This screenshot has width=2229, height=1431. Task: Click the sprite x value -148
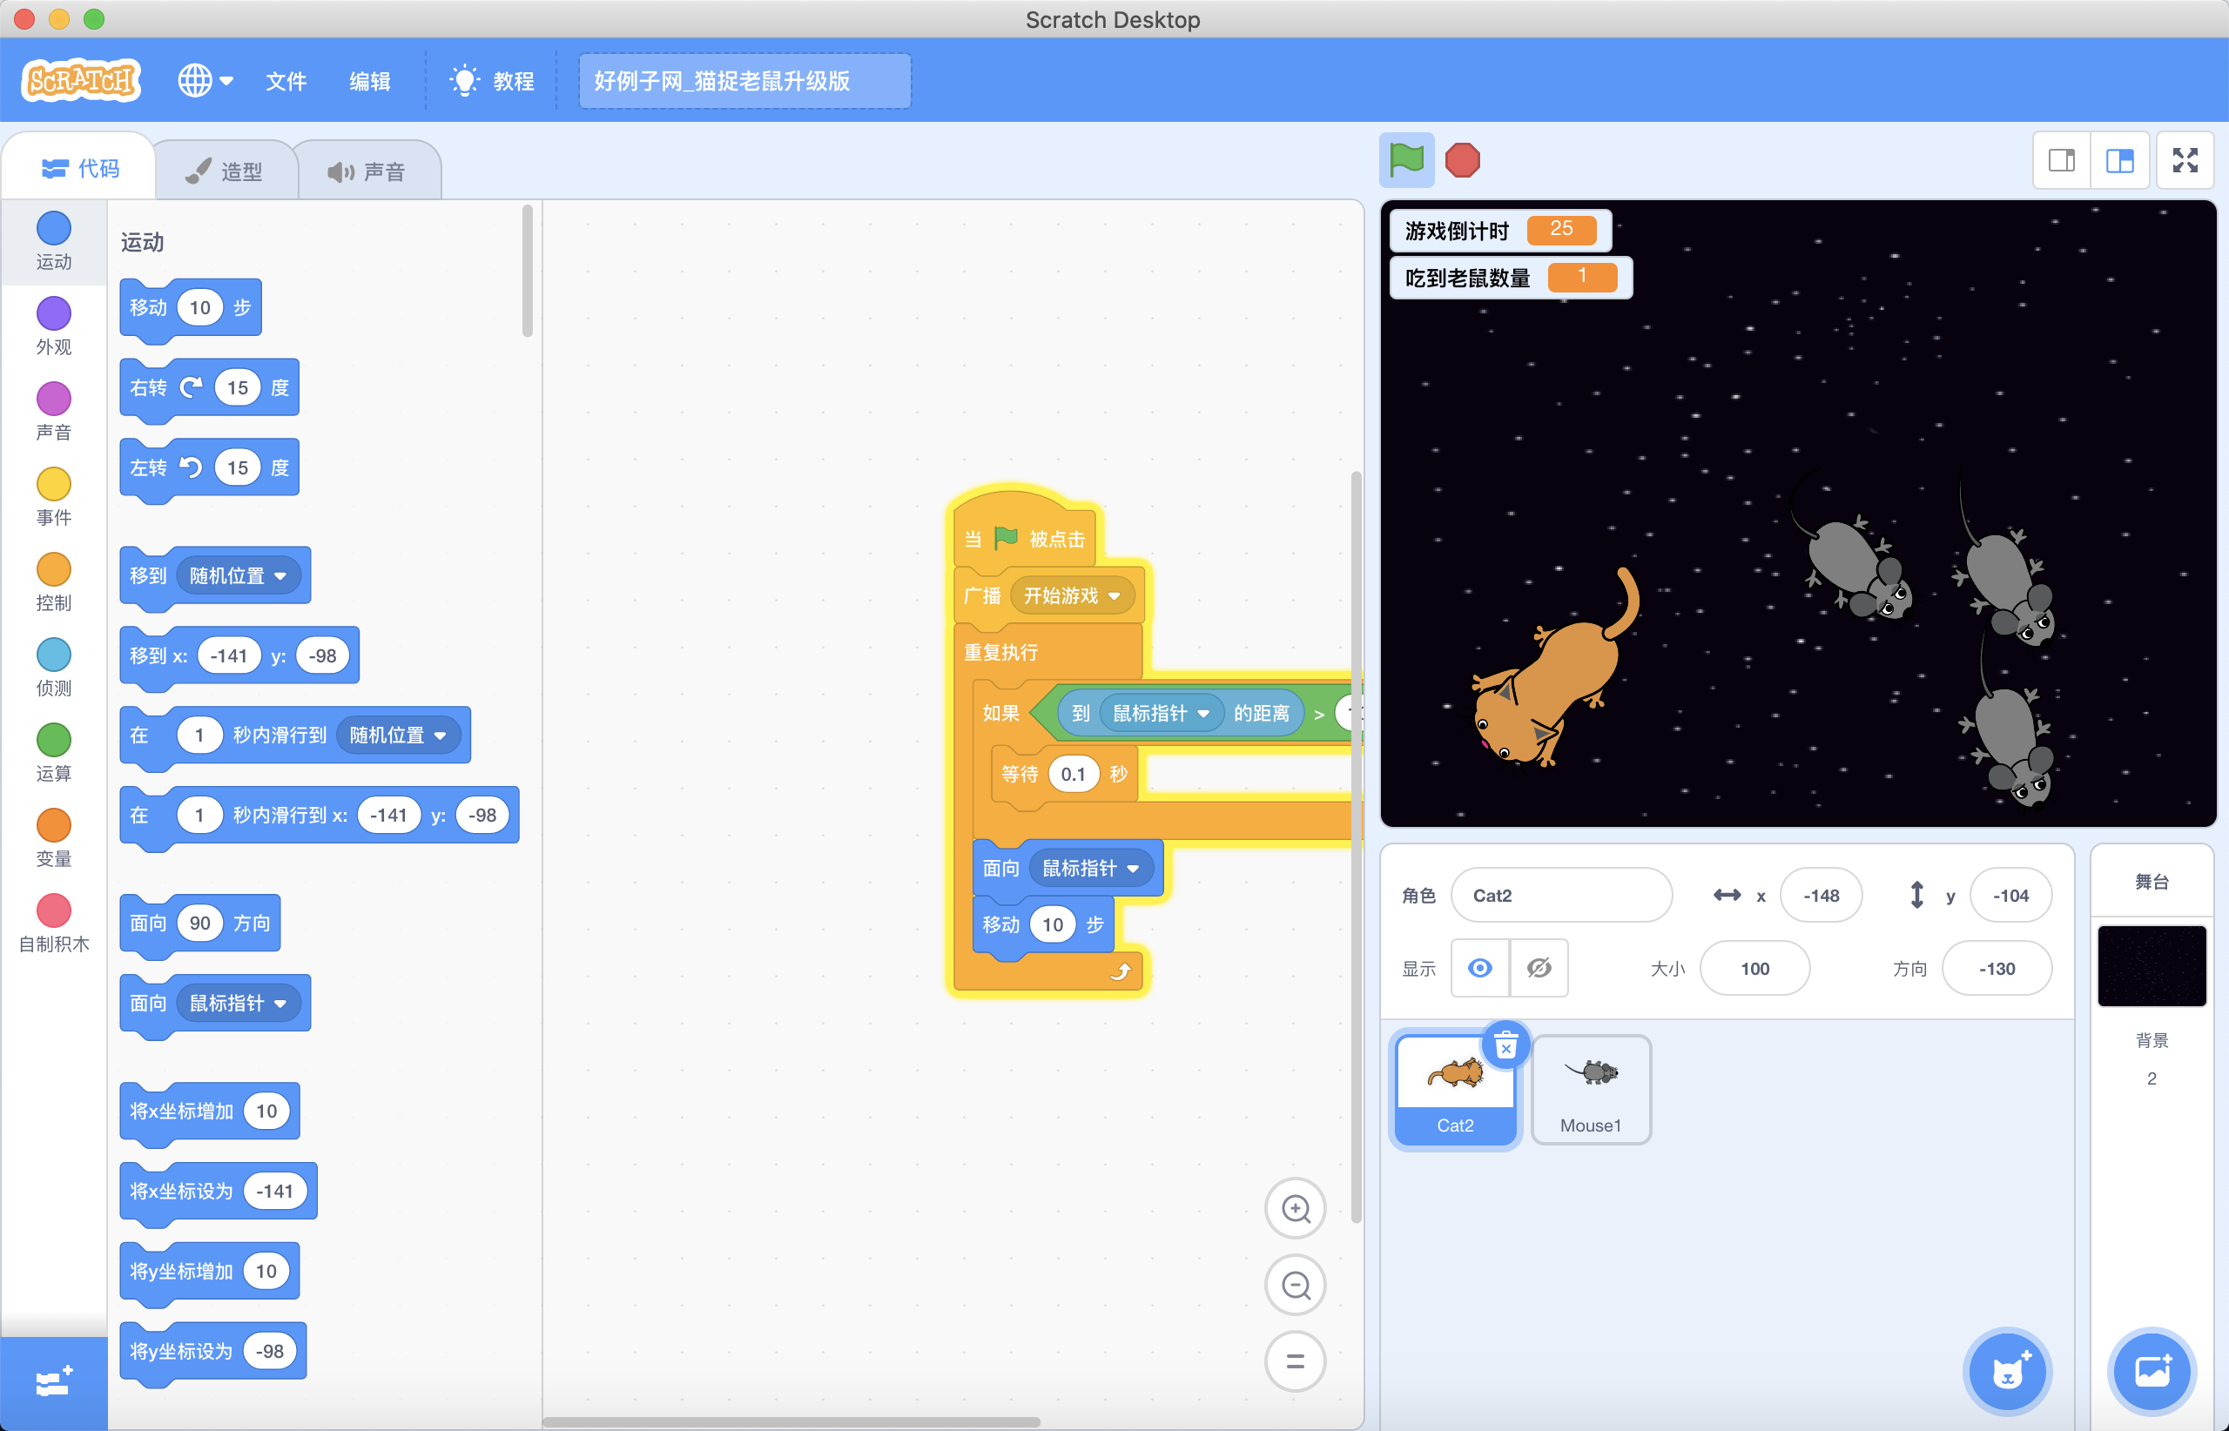[1821, 895]
